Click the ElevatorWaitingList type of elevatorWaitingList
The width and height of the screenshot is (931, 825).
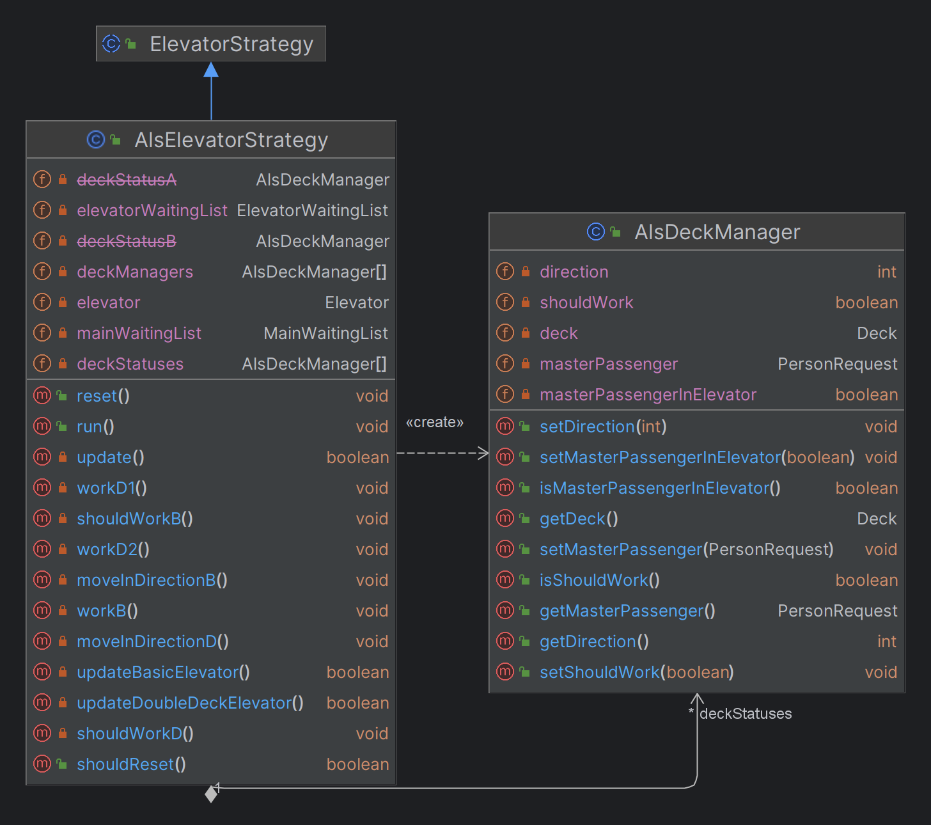(x=312, y=210)
